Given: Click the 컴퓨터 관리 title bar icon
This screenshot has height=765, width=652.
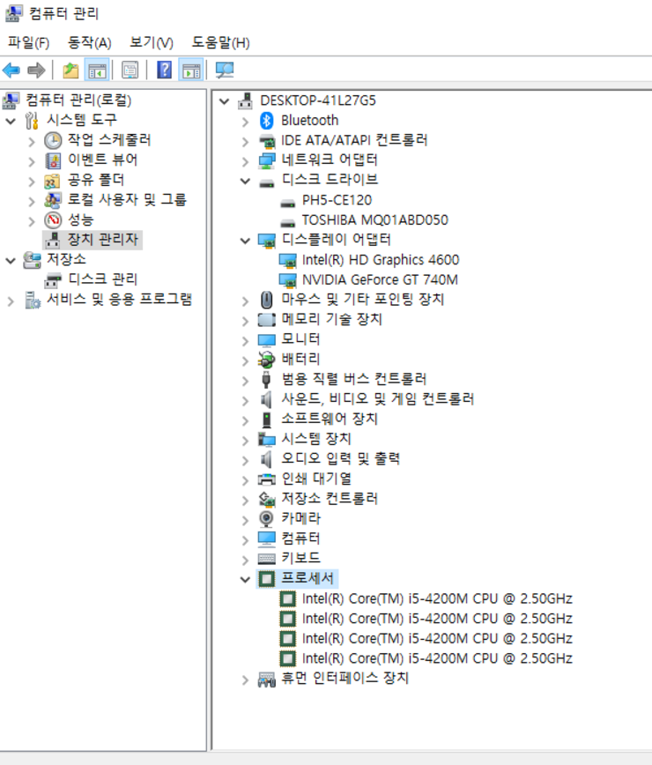Looking at the screenshot, I should (13, 13).
